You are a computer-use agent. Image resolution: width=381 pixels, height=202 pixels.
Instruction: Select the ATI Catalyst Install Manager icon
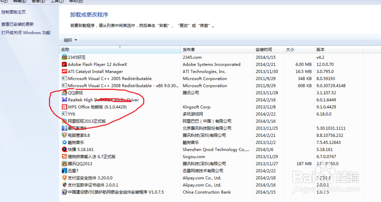(64, 71)
